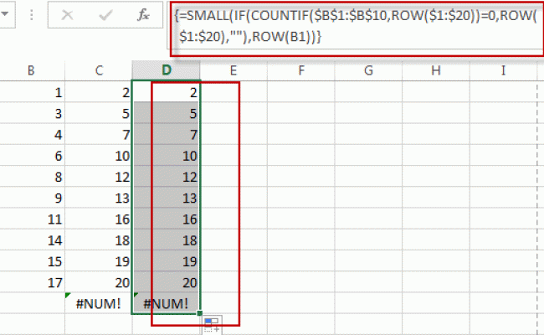Viewport: 544px width, 335px height.
Task: Select column B header
Action: tap(32, 70)
